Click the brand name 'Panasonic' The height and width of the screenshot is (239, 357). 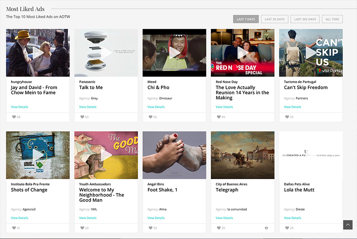click(x=87, y=82)
